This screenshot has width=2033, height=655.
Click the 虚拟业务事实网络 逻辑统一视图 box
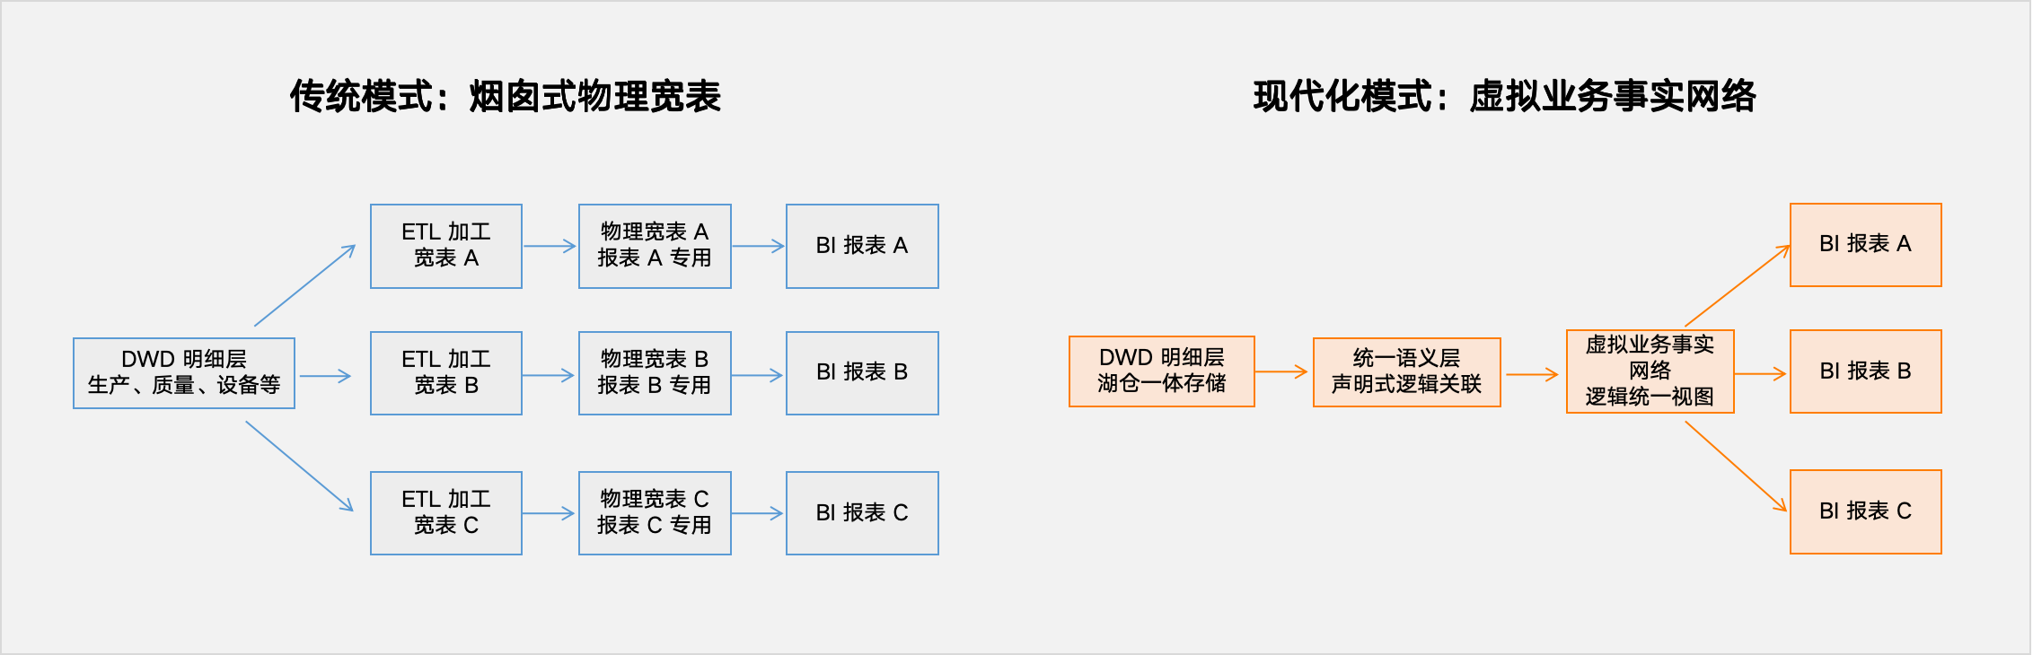pyautogui.click(x=1650, y=371)
